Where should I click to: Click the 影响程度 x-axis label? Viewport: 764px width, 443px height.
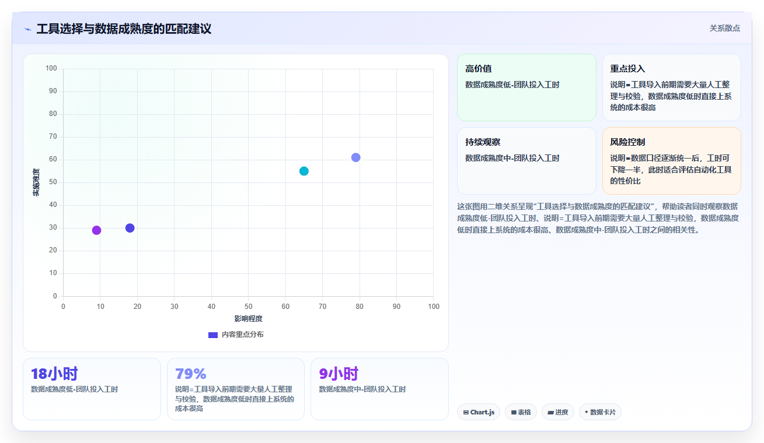tap(248, 318)
